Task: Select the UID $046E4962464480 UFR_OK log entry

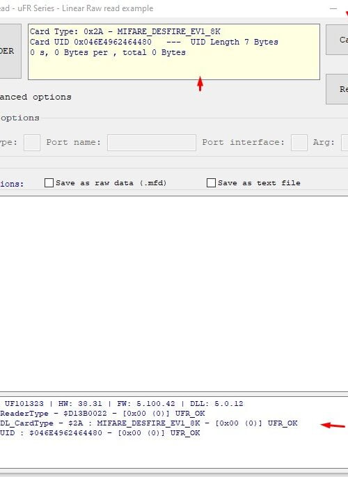Action: pyautogui.click(x=100, y=433)
